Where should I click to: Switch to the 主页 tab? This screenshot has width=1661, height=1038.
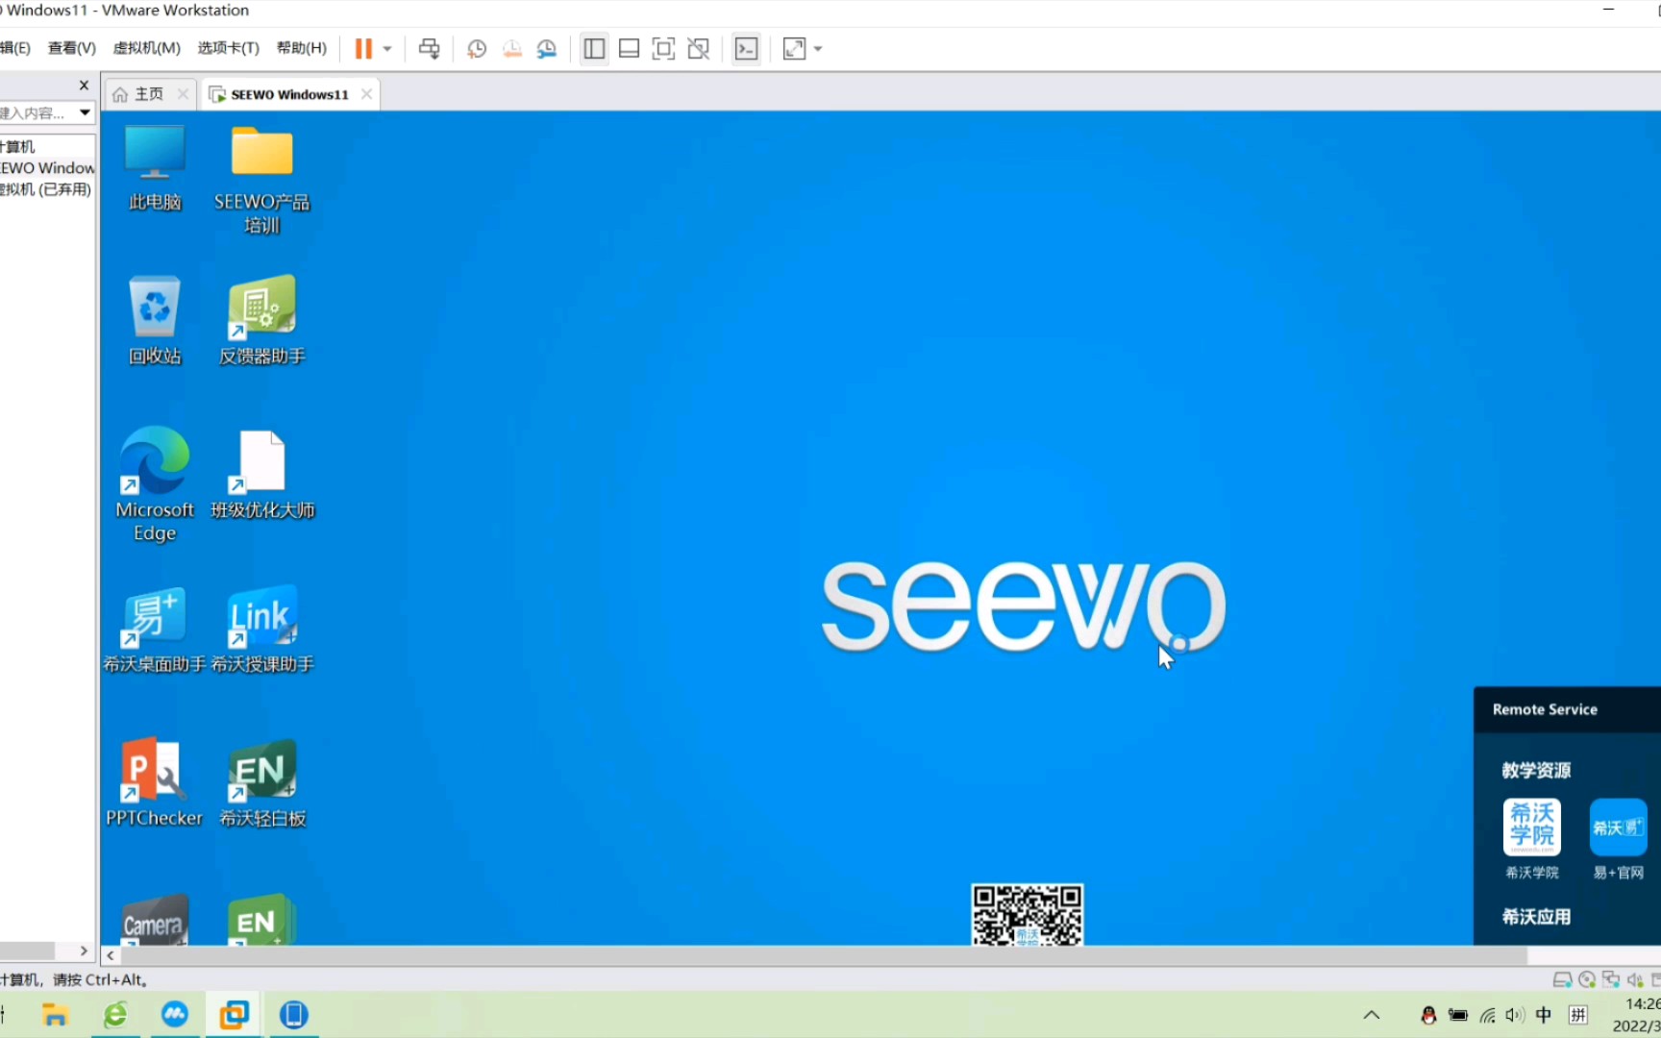click(147, 93)
